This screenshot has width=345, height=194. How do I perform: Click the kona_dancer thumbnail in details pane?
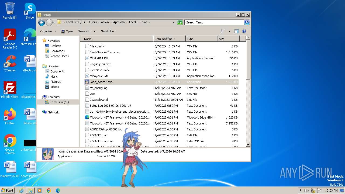48,154
